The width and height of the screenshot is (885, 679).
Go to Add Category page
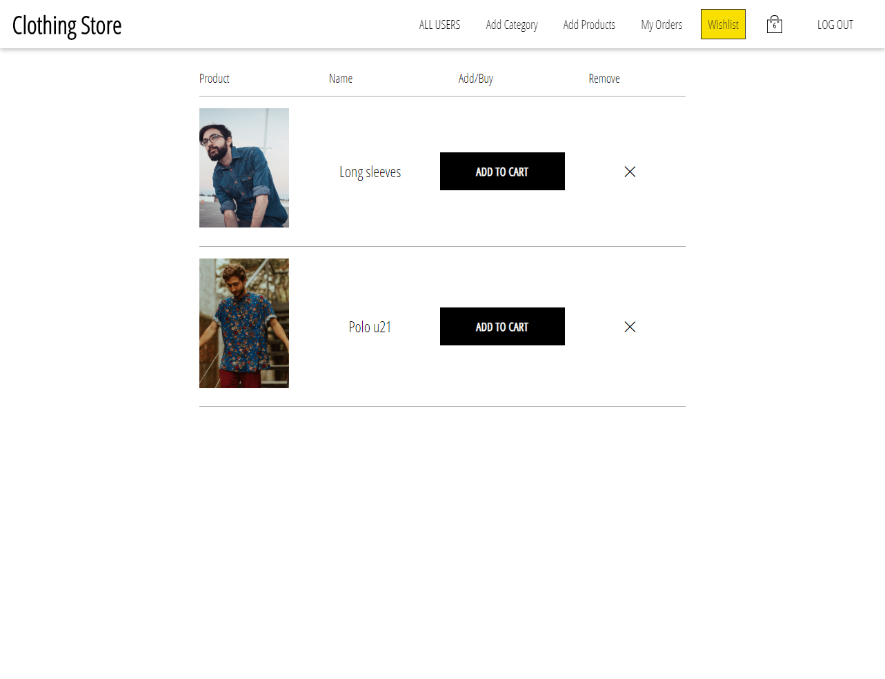(x=512, y=25)
